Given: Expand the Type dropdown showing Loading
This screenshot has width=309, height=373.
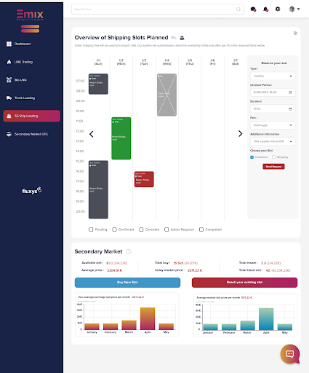Looking at the screenshot, I should 273,76.
